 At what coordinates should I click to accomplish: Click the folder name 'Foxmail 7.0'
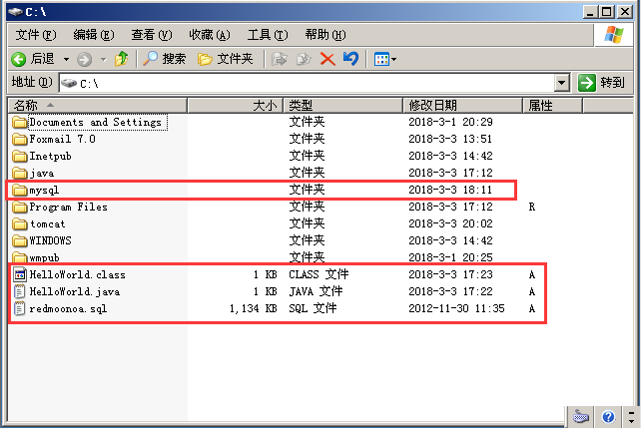tap(62, 139)
